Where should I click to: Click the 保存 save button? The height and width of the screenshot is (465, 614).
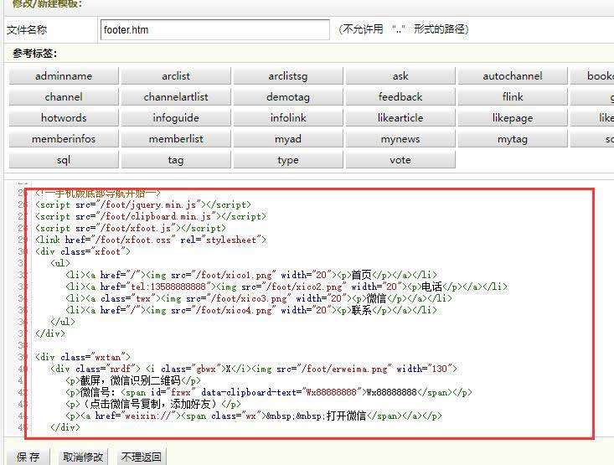(28, 457)
